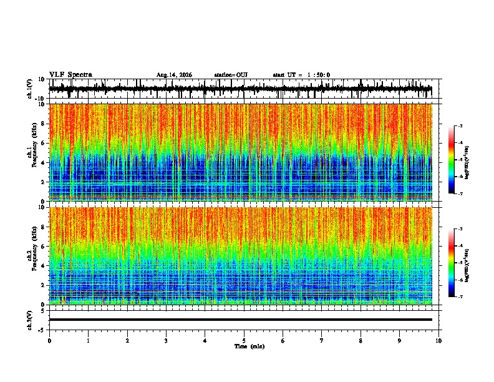The width and height of the screenshot is (494, 382).
Task: Click the time axis tick label "2"
Action: pos(127,341)
